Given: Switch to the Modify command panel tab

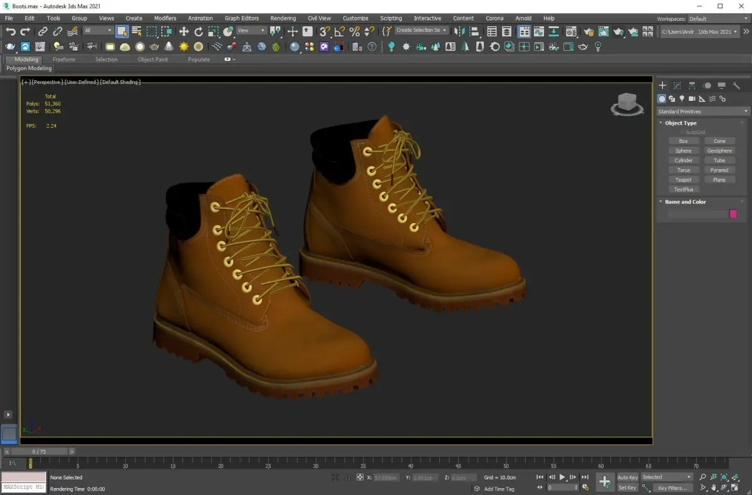Looking at the screenshot, I should pyautogui.click(x=677, y=86).
